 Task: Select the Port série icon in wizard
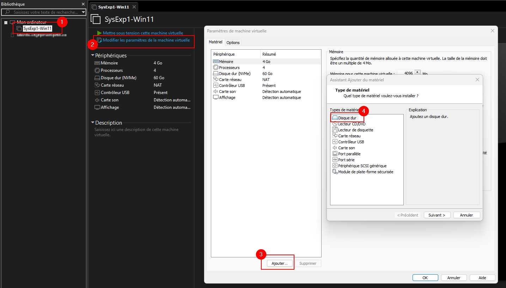coord(335,160)
